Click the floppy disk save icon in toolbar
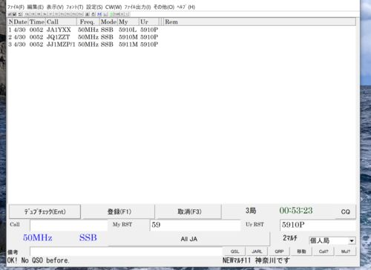Image resolution: width=371 pixels, height=270 pixels. (15, 14)
